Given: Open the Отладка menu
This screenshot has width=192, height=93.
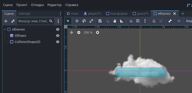Looking at the screenshot, I should click(x=37, y=5).
